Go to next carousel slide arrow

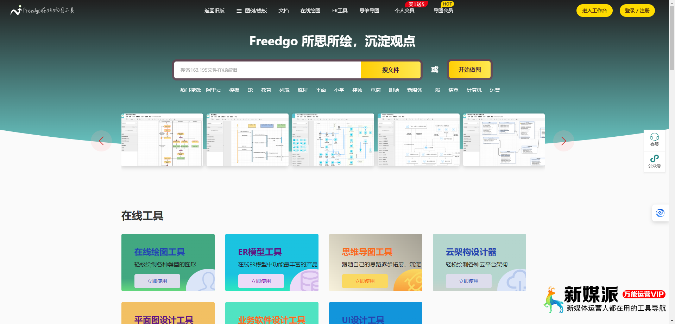[x=563, y=141]
